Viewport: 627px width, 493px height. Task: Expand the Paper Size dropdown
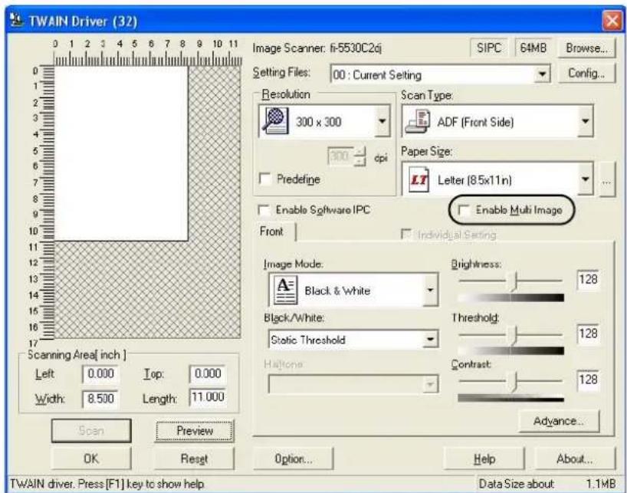coord(585,179)
